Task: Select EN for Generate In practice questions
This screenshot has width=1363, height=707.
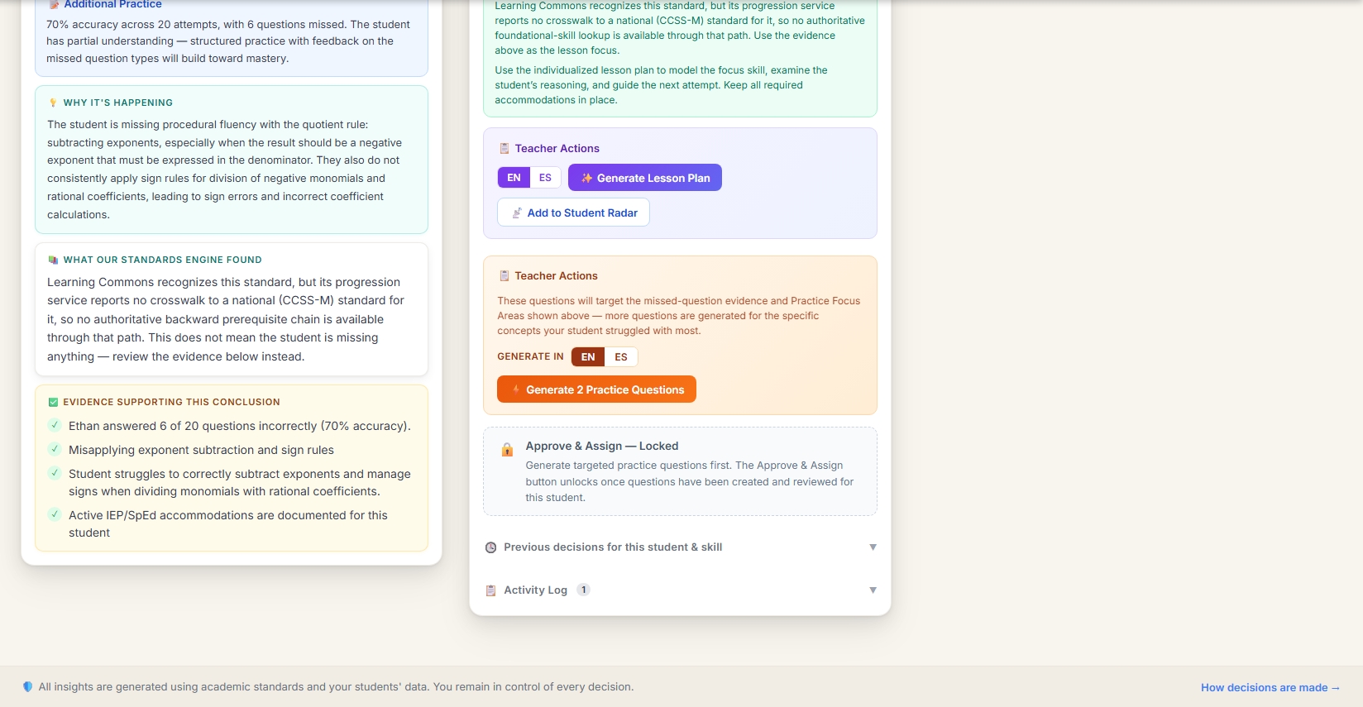Action: [x=588, y=357]
